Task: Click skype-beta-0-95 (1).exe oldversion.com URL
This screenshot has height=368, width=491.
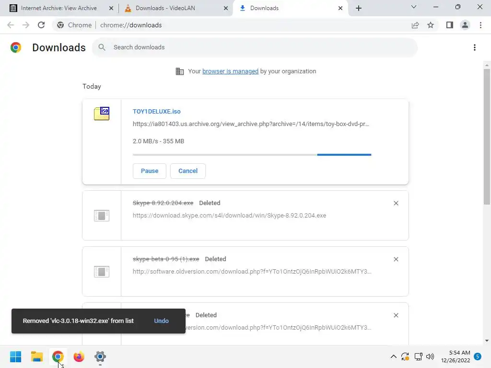Action: tap(252, 271)
